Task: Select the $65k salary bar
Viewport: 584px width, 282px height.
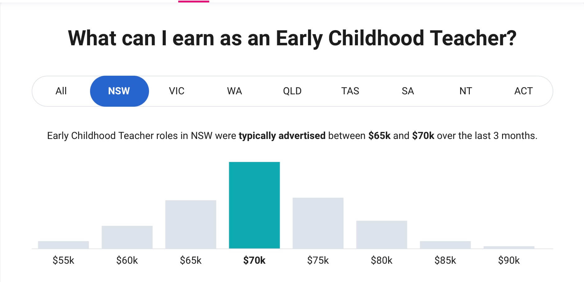Action: pyautogui.click(x=191, y=224)
